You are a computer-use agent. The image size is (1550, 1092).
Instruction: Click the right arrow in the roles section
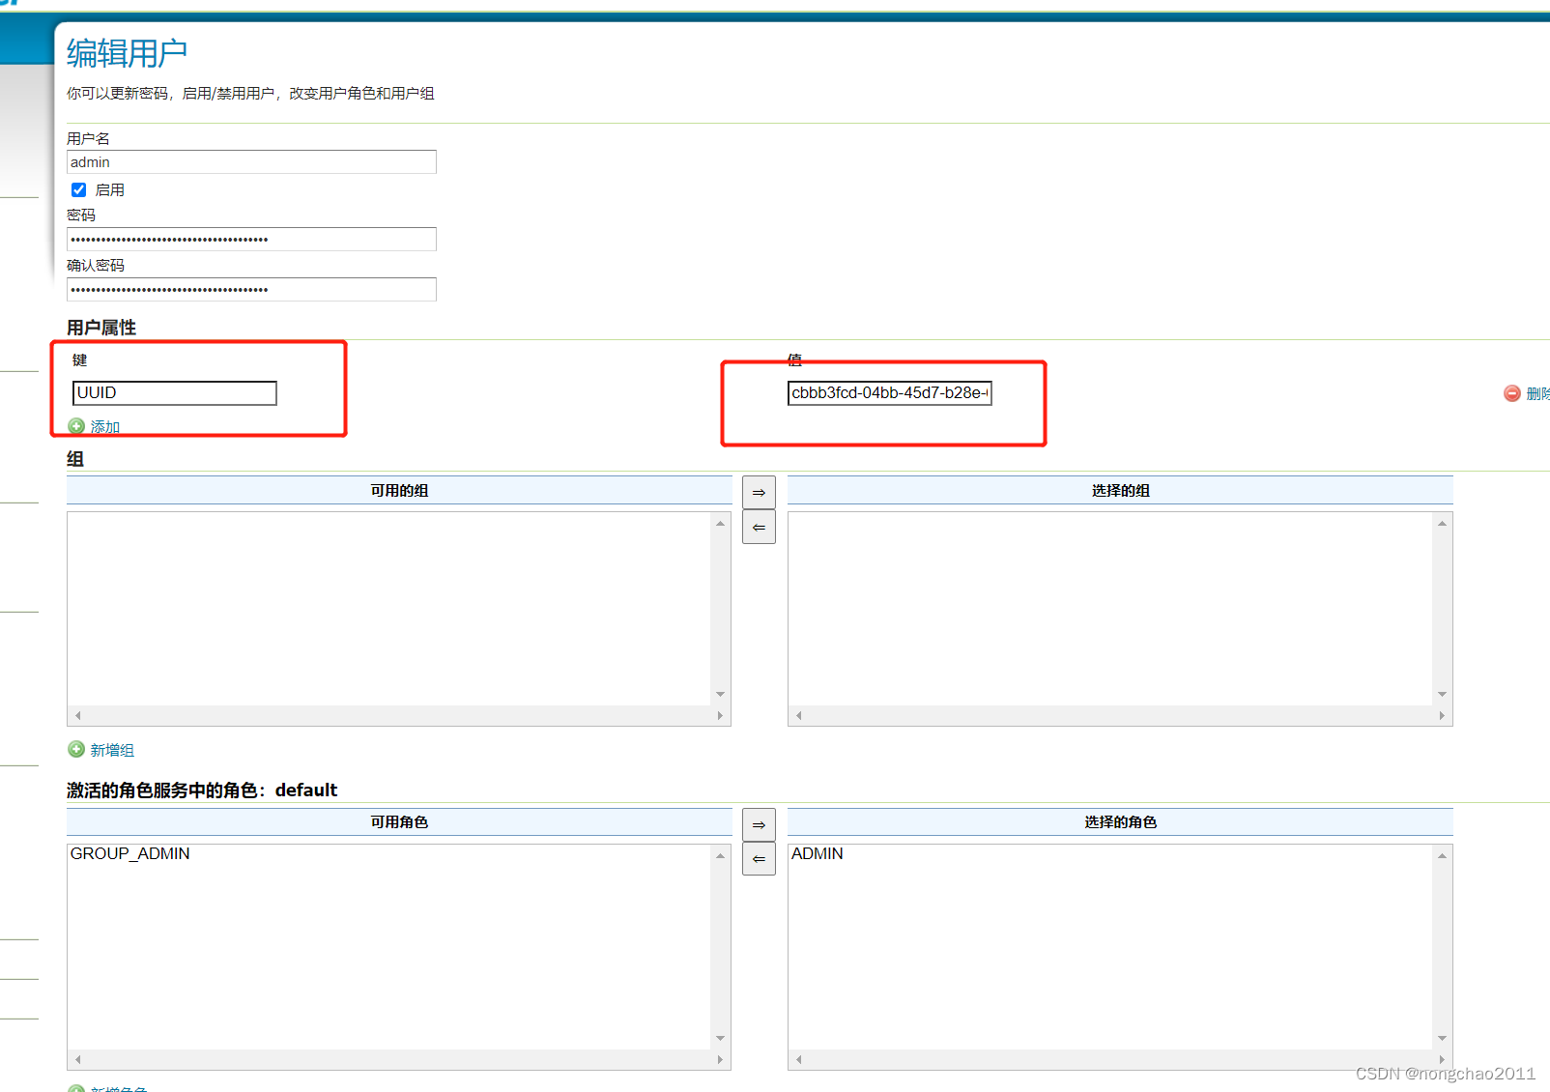coord(759,824)
